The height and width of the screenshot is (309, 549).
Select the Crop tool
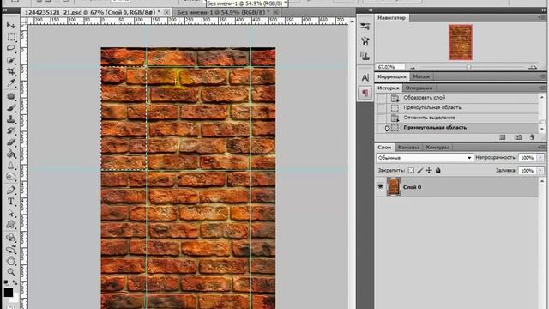[11, 71]
